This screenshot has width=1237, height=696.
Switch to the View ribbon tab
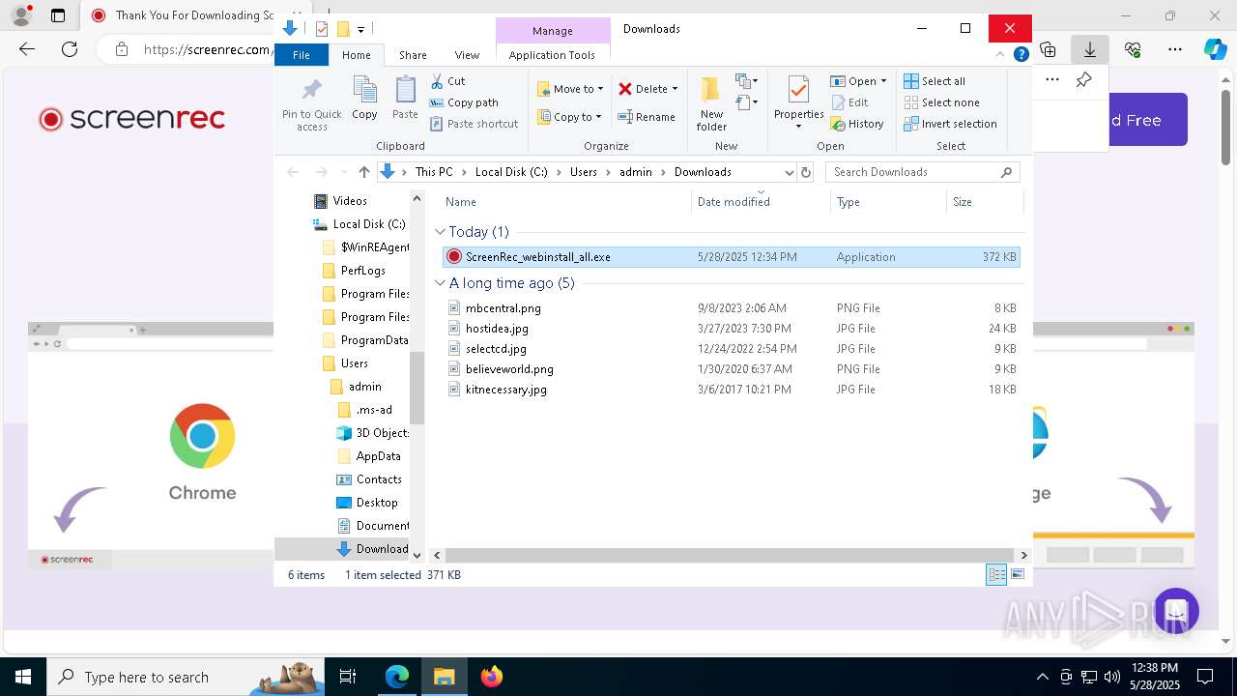pyautogui.click(x=467, y=55)
